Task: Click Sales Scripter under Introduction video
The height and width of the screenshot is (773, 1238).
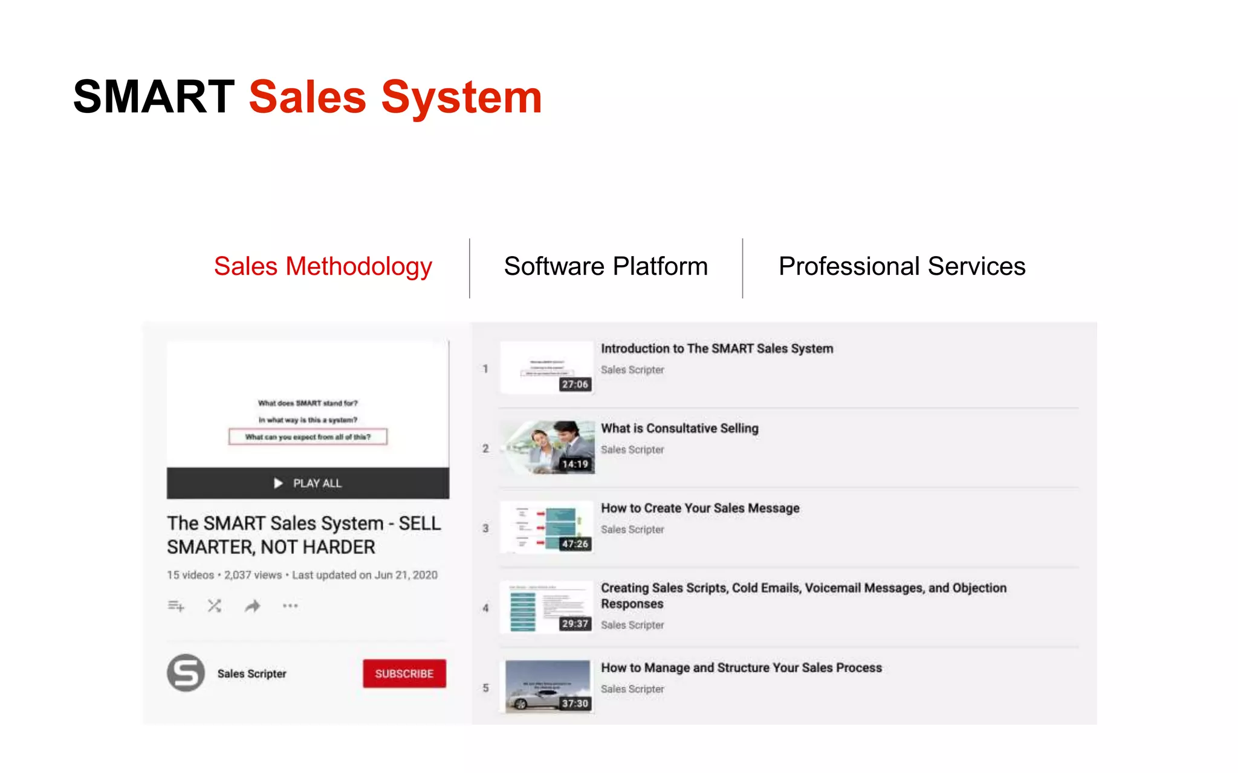Action: (x=632, y=370)
